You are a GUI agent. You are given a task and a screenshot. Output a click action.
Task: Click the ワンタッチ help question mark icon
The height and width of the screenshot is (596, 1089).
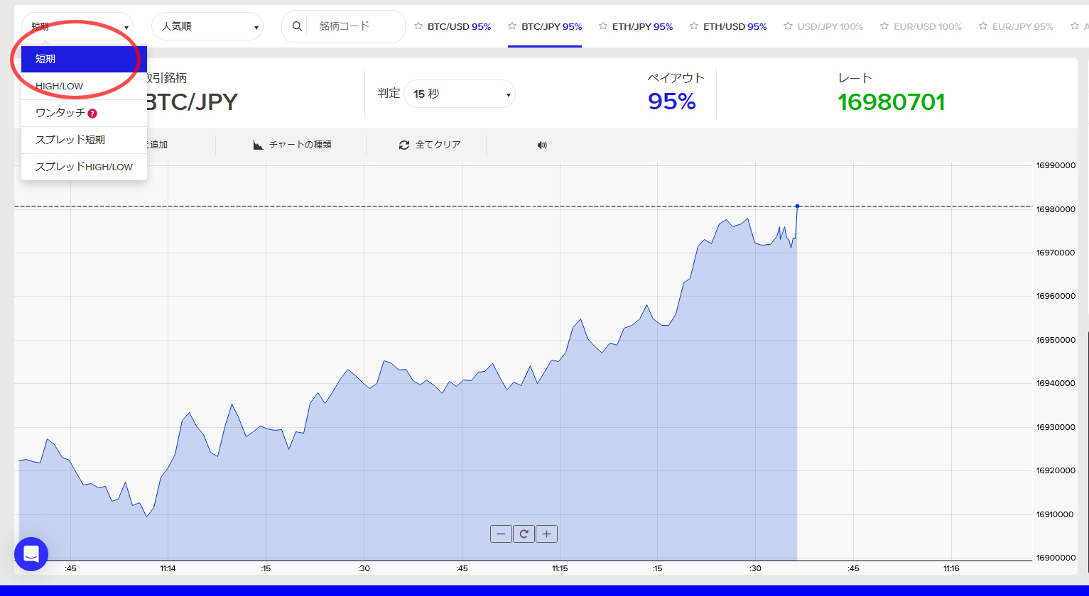[92, 114]
